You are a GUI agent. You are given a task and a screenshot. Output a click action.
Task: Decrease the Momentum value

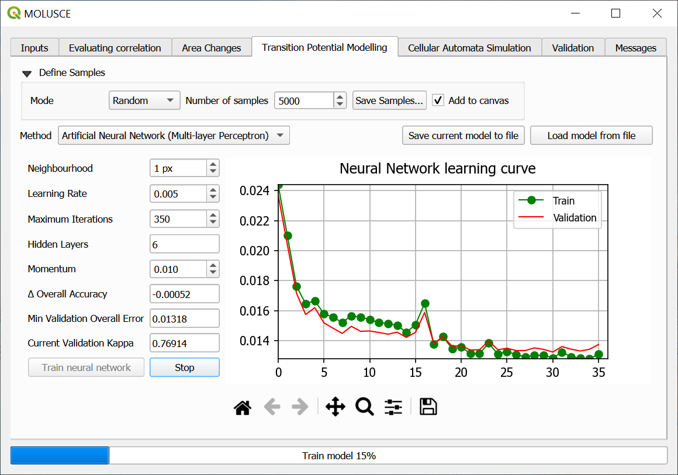(213, 272)
